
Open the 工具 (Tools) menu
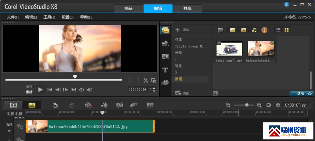49,17
